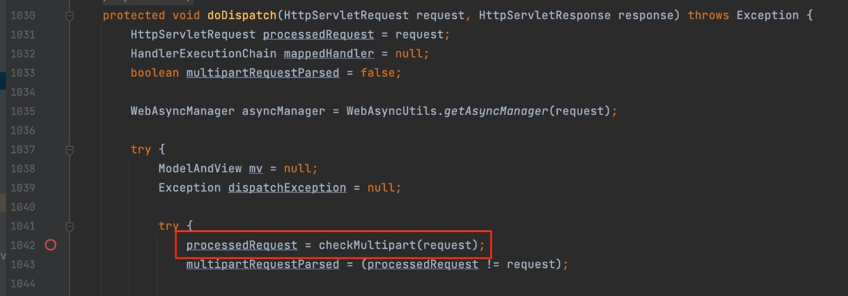The height and width of the screenshot is (296, 848).
Task: Click the getAsyncManager method call
Action: [x=496, y=111]
